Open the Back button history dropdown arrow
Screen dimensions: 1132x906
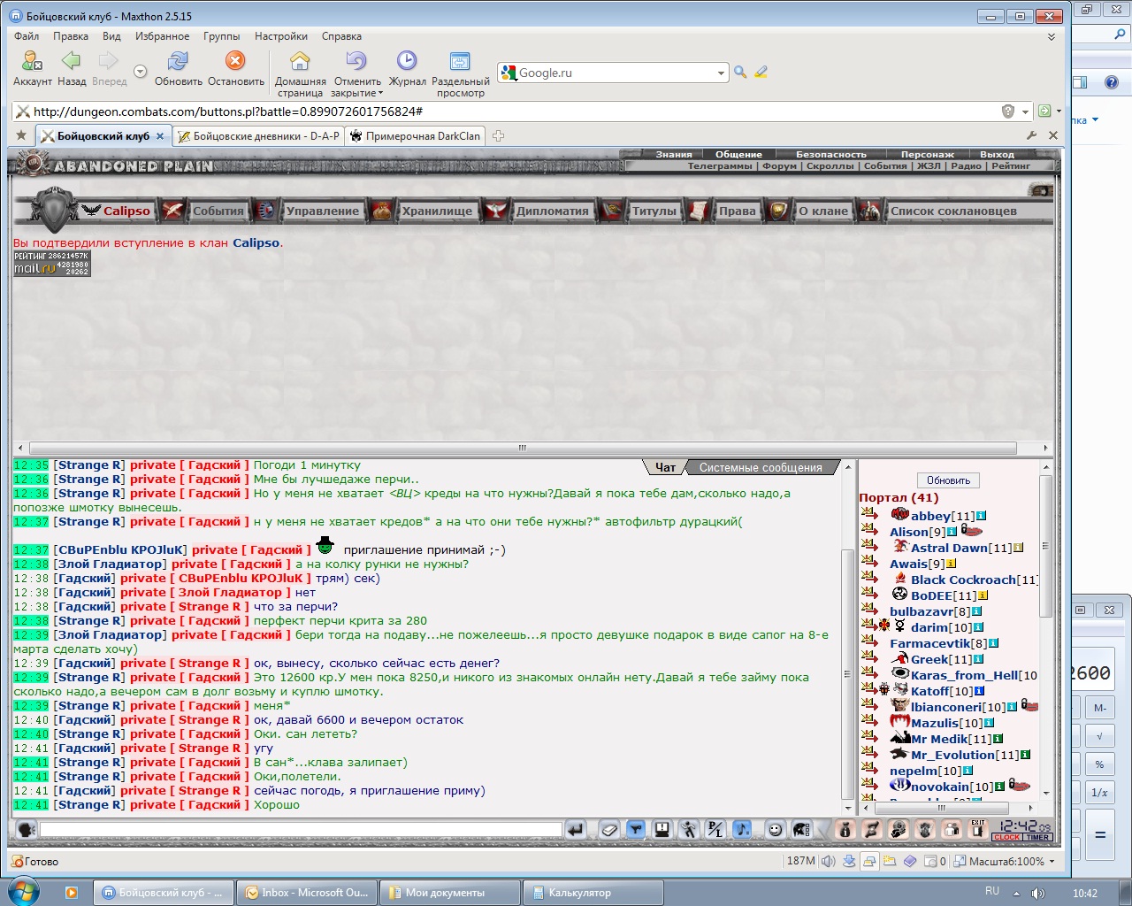pos(140,72)
